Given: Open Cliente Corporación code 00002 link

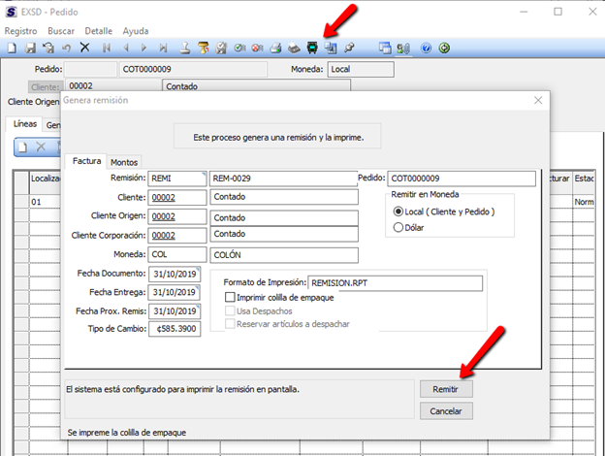Looking at the screenshot, I should coord(163,235).
